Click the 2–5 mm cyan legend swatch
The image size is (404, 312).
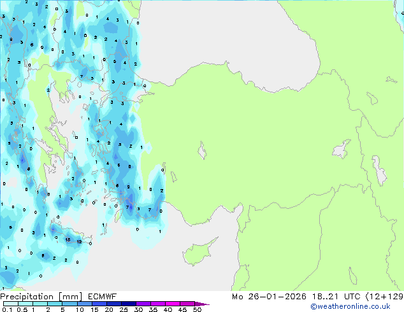(55, 304)
